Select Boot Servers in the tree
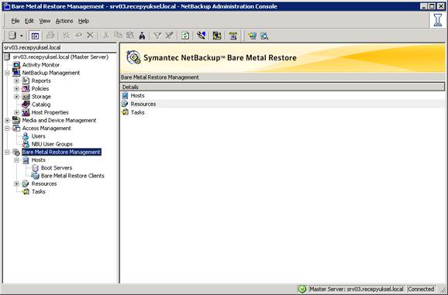The width and height of the screenshot is (448, 295). pyautogui.click(x=57, y=168)
